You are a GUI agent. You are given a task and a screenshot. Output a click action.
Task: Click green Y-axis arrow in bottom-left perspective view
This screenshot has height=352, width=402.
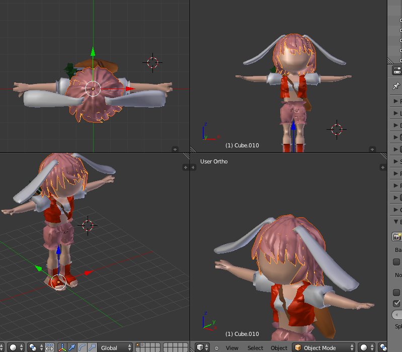point(38,268)
